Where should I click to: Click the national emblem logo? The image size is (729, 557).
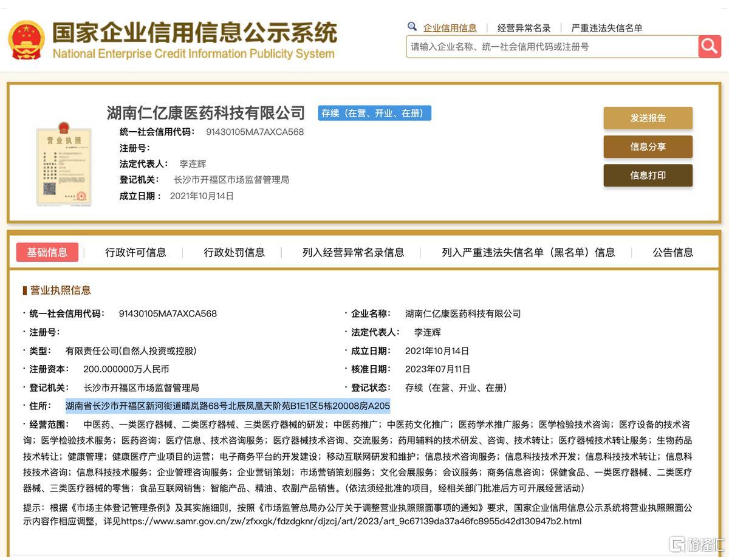[26, 39]
